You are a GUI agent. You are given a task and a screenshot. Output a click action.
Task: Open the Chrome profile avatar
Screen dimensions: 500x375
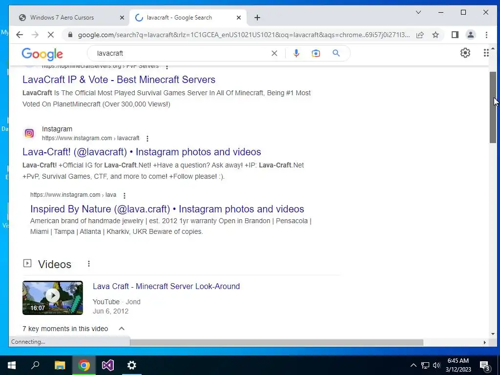point(471,35)
